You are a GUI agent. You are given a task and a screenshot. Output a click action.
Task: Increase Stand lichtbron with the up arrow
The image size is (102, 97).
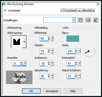click(x=76, y=75)
